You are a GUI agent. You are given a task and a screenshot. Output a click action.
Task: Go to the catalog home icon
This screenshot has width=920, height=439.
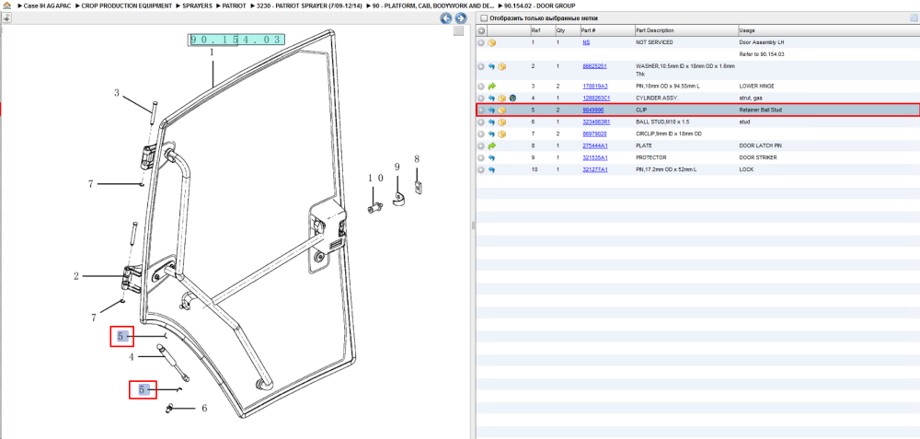(x=7, y=6)
